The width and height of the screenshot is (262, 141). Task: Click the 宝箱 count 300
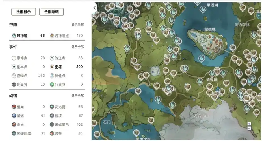(79, 67)
